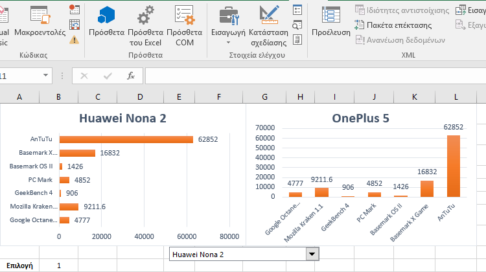Click inside the formula bar input

pyautogui.click(x=311, y=76)
